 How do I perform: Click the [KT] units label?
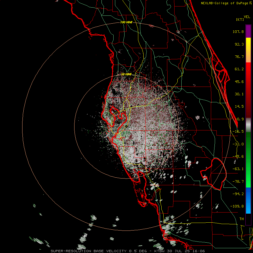tap(240, 19)
